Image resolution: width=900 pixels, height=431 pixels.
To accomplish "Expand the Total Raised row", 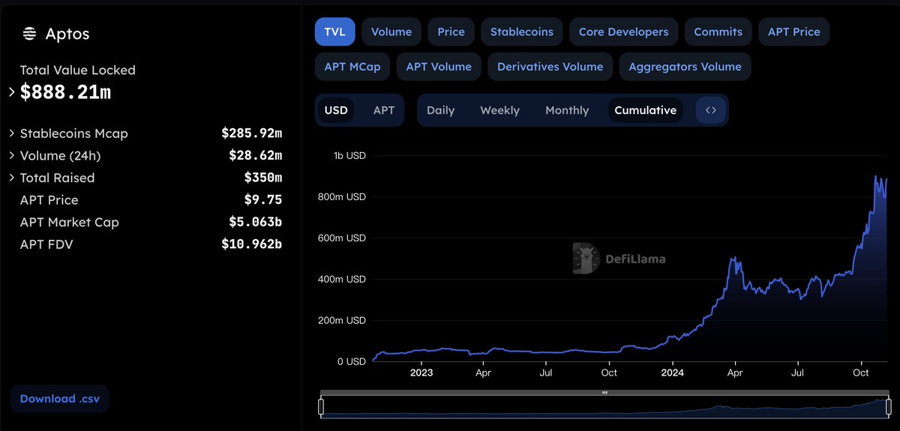I will click(12, 178).
